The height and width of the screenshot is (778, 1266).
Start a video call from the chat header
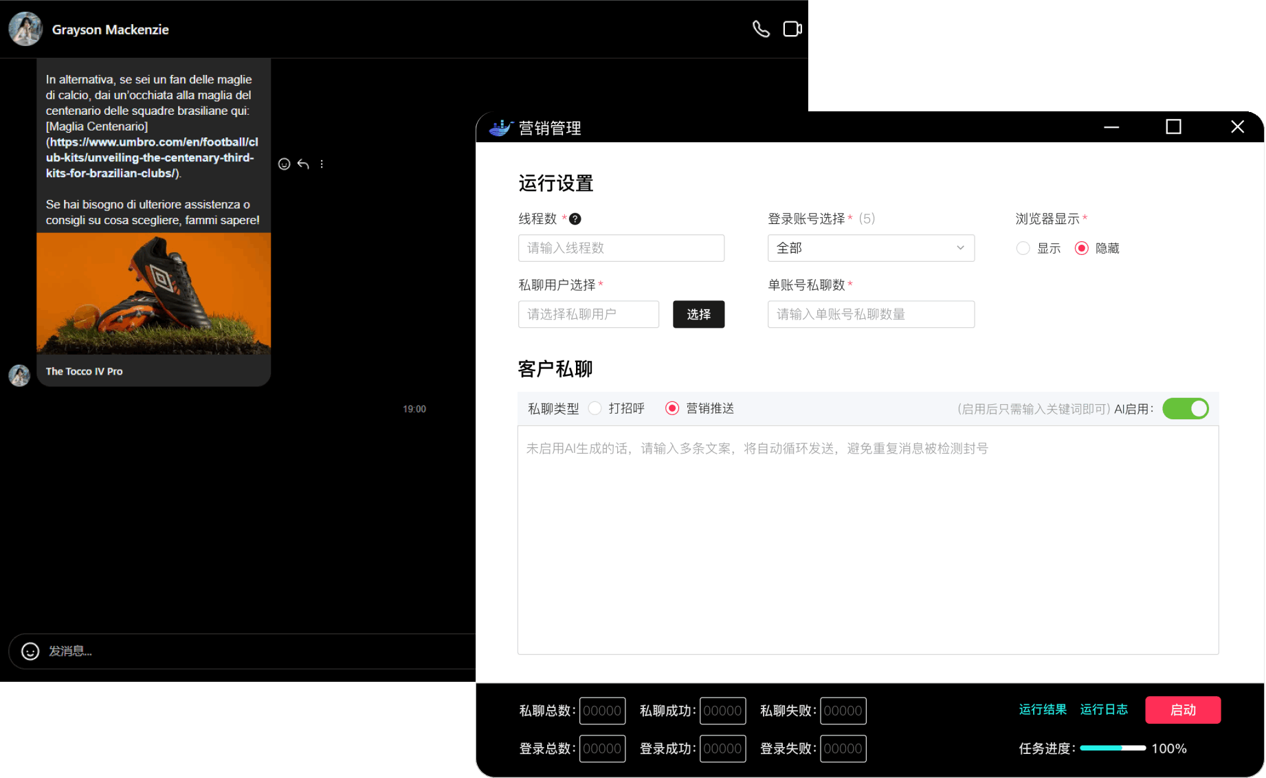pos(792,29)
